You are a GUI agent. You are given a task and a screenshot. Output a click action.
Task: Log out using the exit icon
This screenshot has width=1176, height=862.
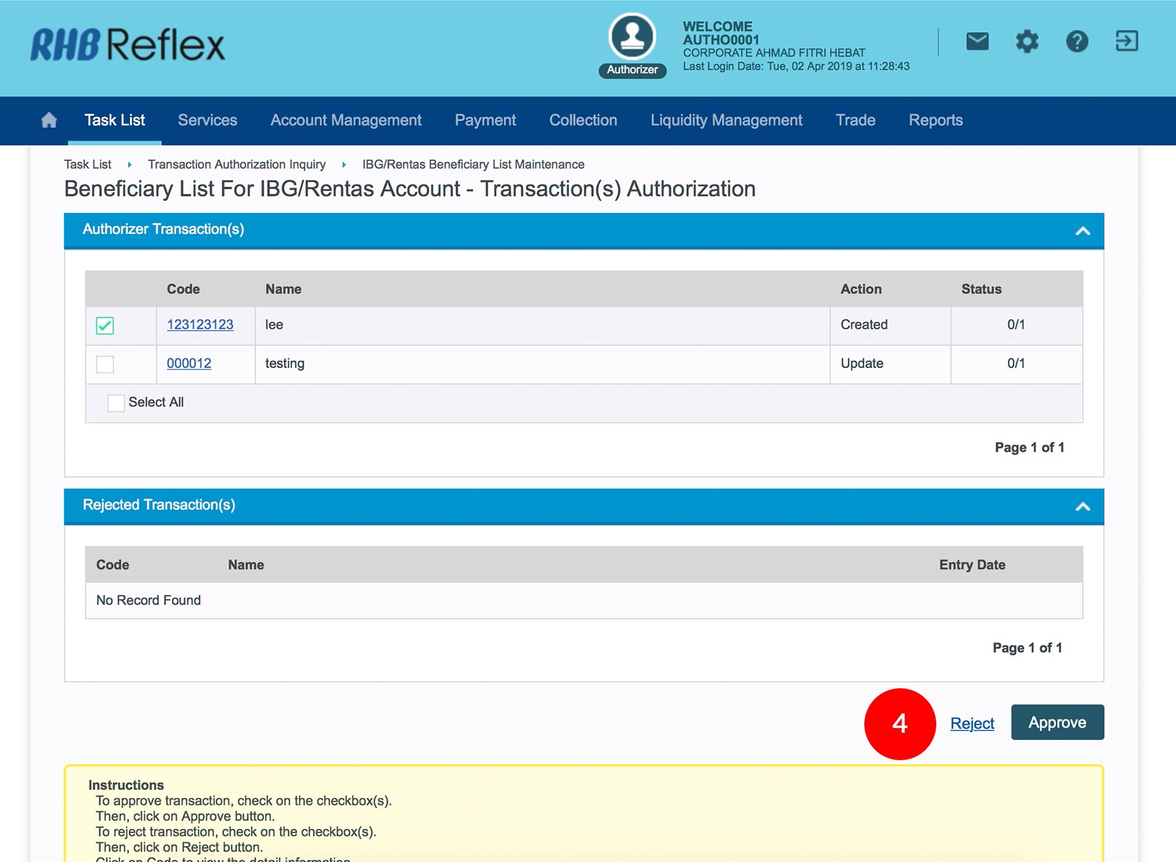click(1126, 41)
